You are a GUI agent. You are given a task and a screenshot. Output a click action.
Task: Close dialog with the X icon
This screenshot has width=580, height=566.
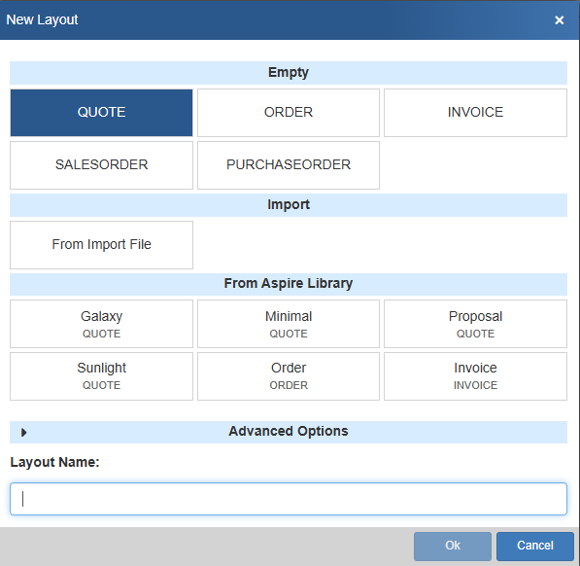(x=560, y=20)
